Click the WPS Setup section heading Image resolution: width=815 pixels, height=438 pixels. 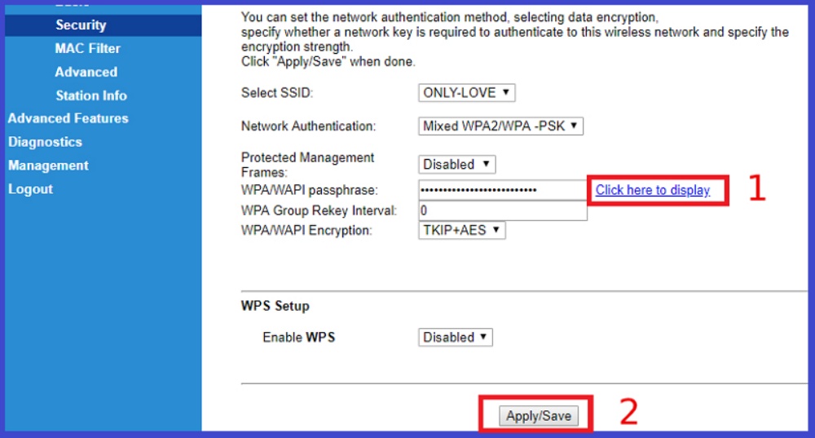point(275,307)
